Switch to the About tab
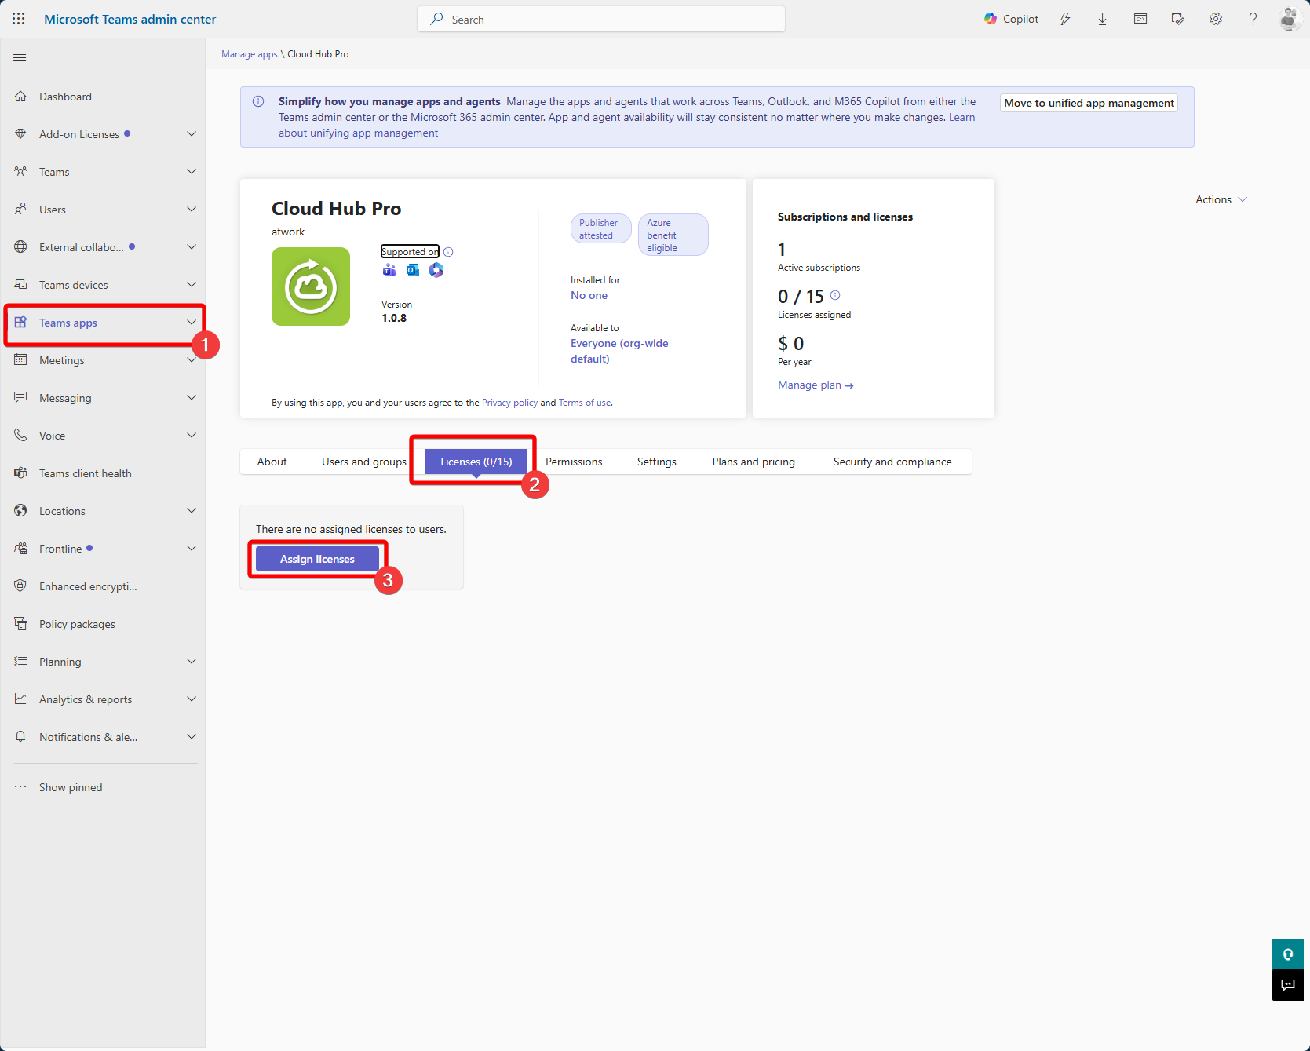1310x1051 pixels. [272, 462]
